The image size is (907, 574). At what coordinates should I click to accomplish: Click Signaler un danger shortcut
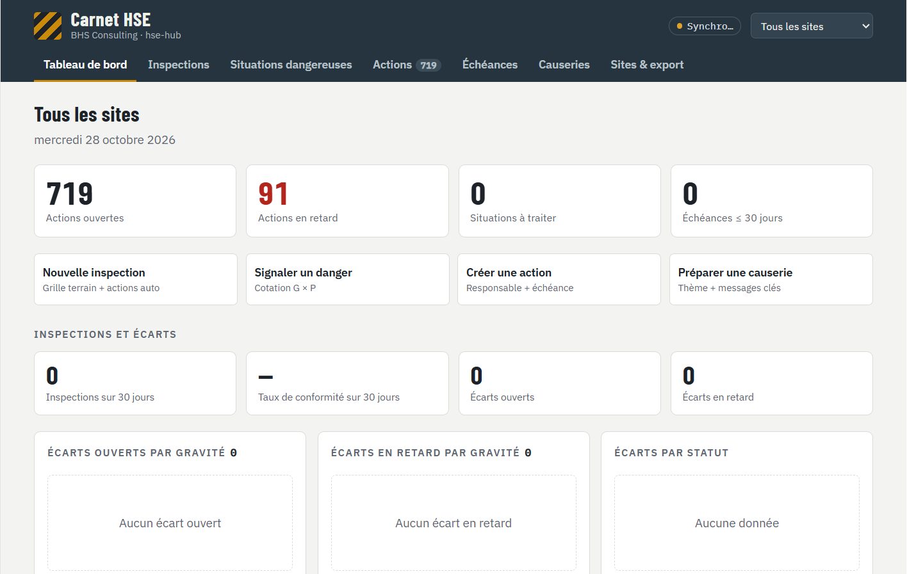coord(347,280)
